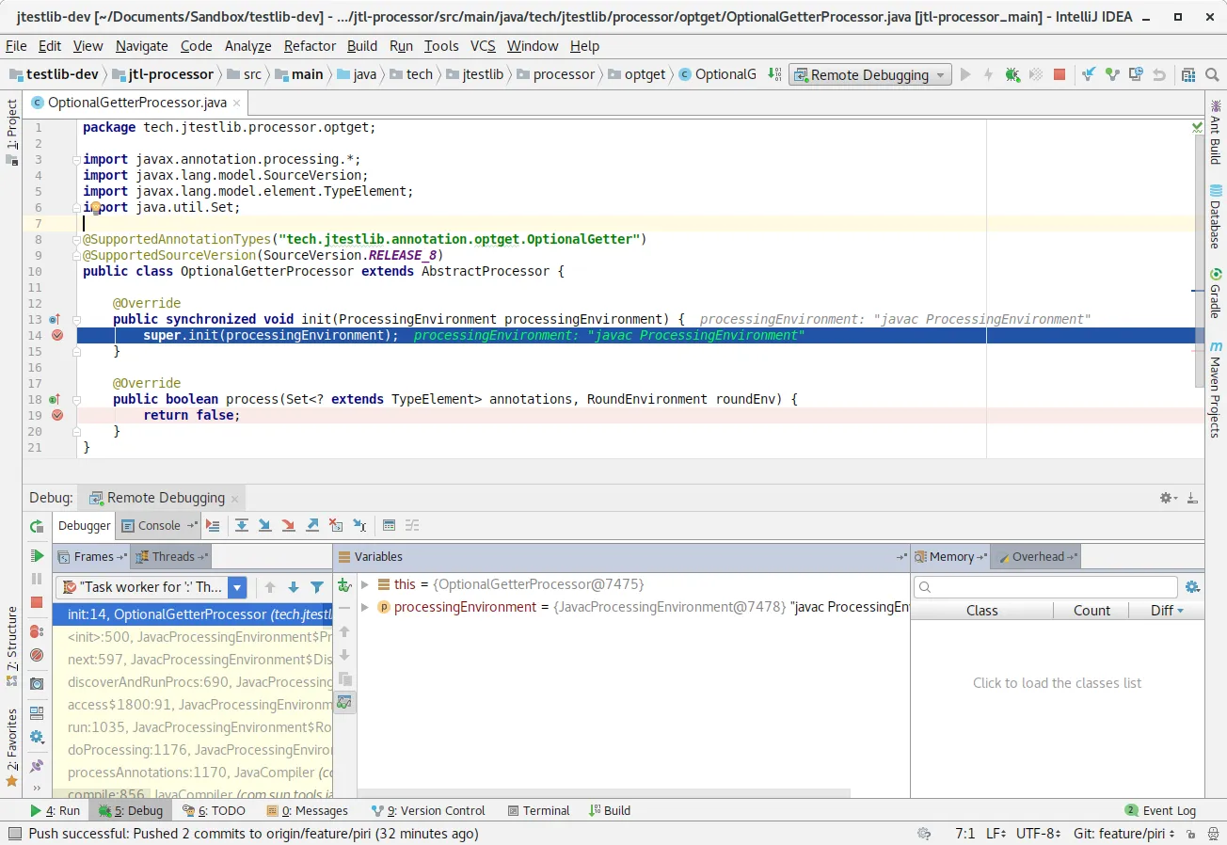Toggle the breakpoint on line 19
Viewport: 1227px width, 845px height.
click(x=57, y=415)
